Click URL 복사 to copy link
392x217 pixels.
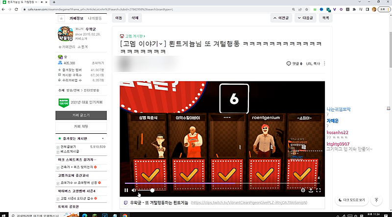click(313, 64)
